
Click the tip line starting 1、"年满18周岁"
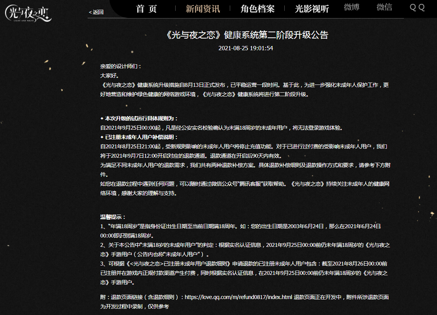point(241,231)
